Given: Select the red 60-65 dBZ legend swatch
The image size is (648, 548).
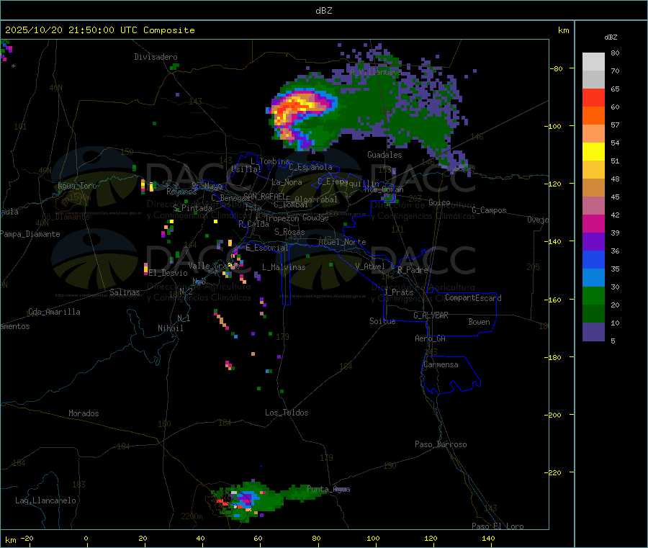Looking at the screenshot, I should [593, 97].
